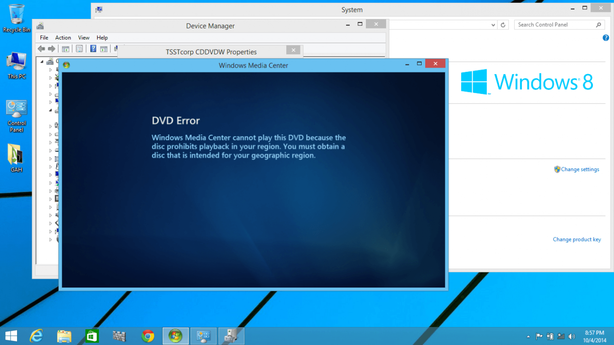This screenshot has width=614, height=345.
Task: Select the Control Panel desktop icon
Action: coord(17,116)
